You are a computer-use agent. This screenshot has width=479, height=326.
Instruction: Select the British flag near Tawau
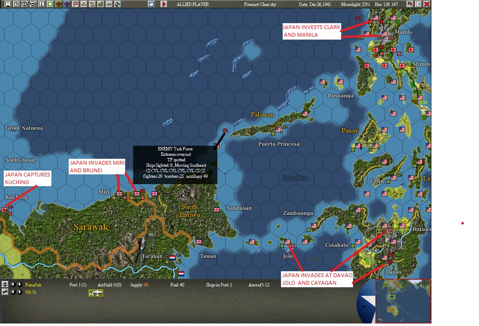point(199,241)
